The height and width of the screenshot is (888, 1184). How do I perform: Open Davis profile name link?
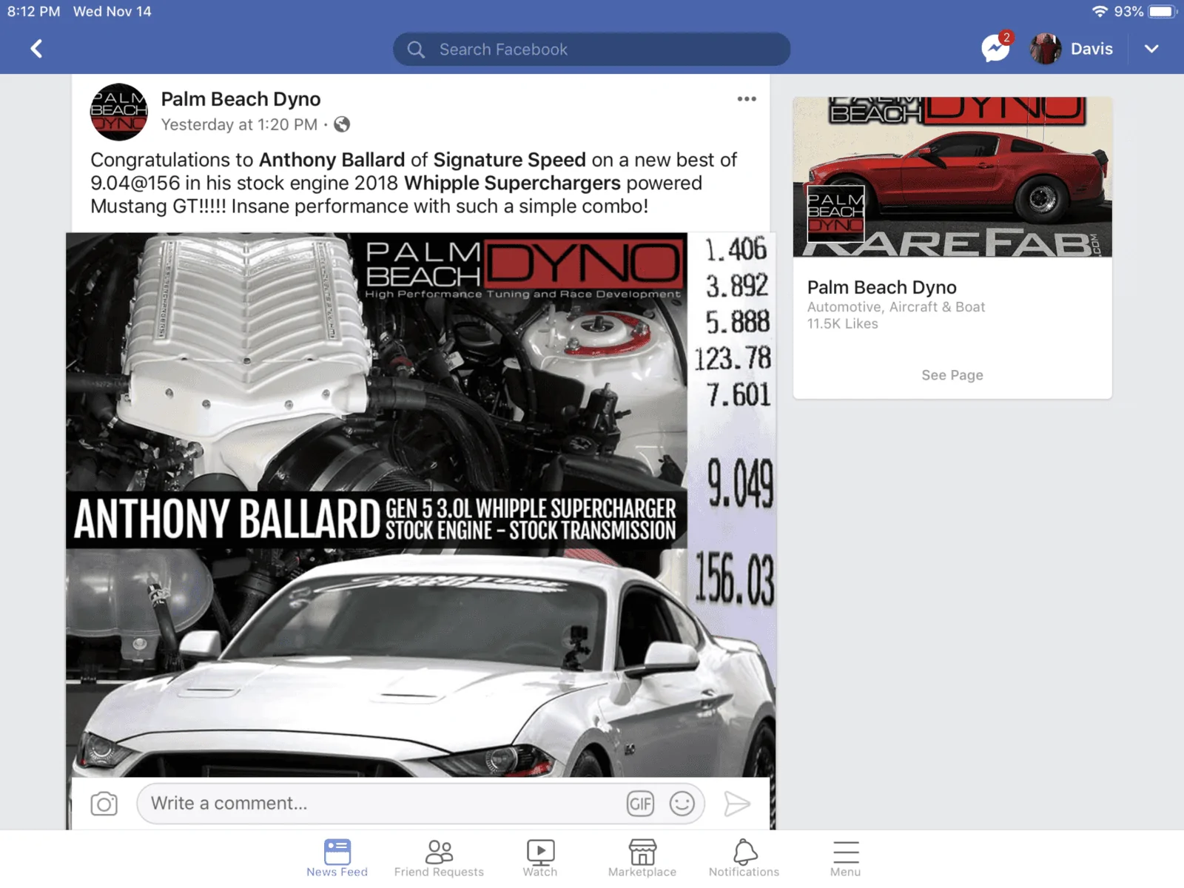[1091, 49]
